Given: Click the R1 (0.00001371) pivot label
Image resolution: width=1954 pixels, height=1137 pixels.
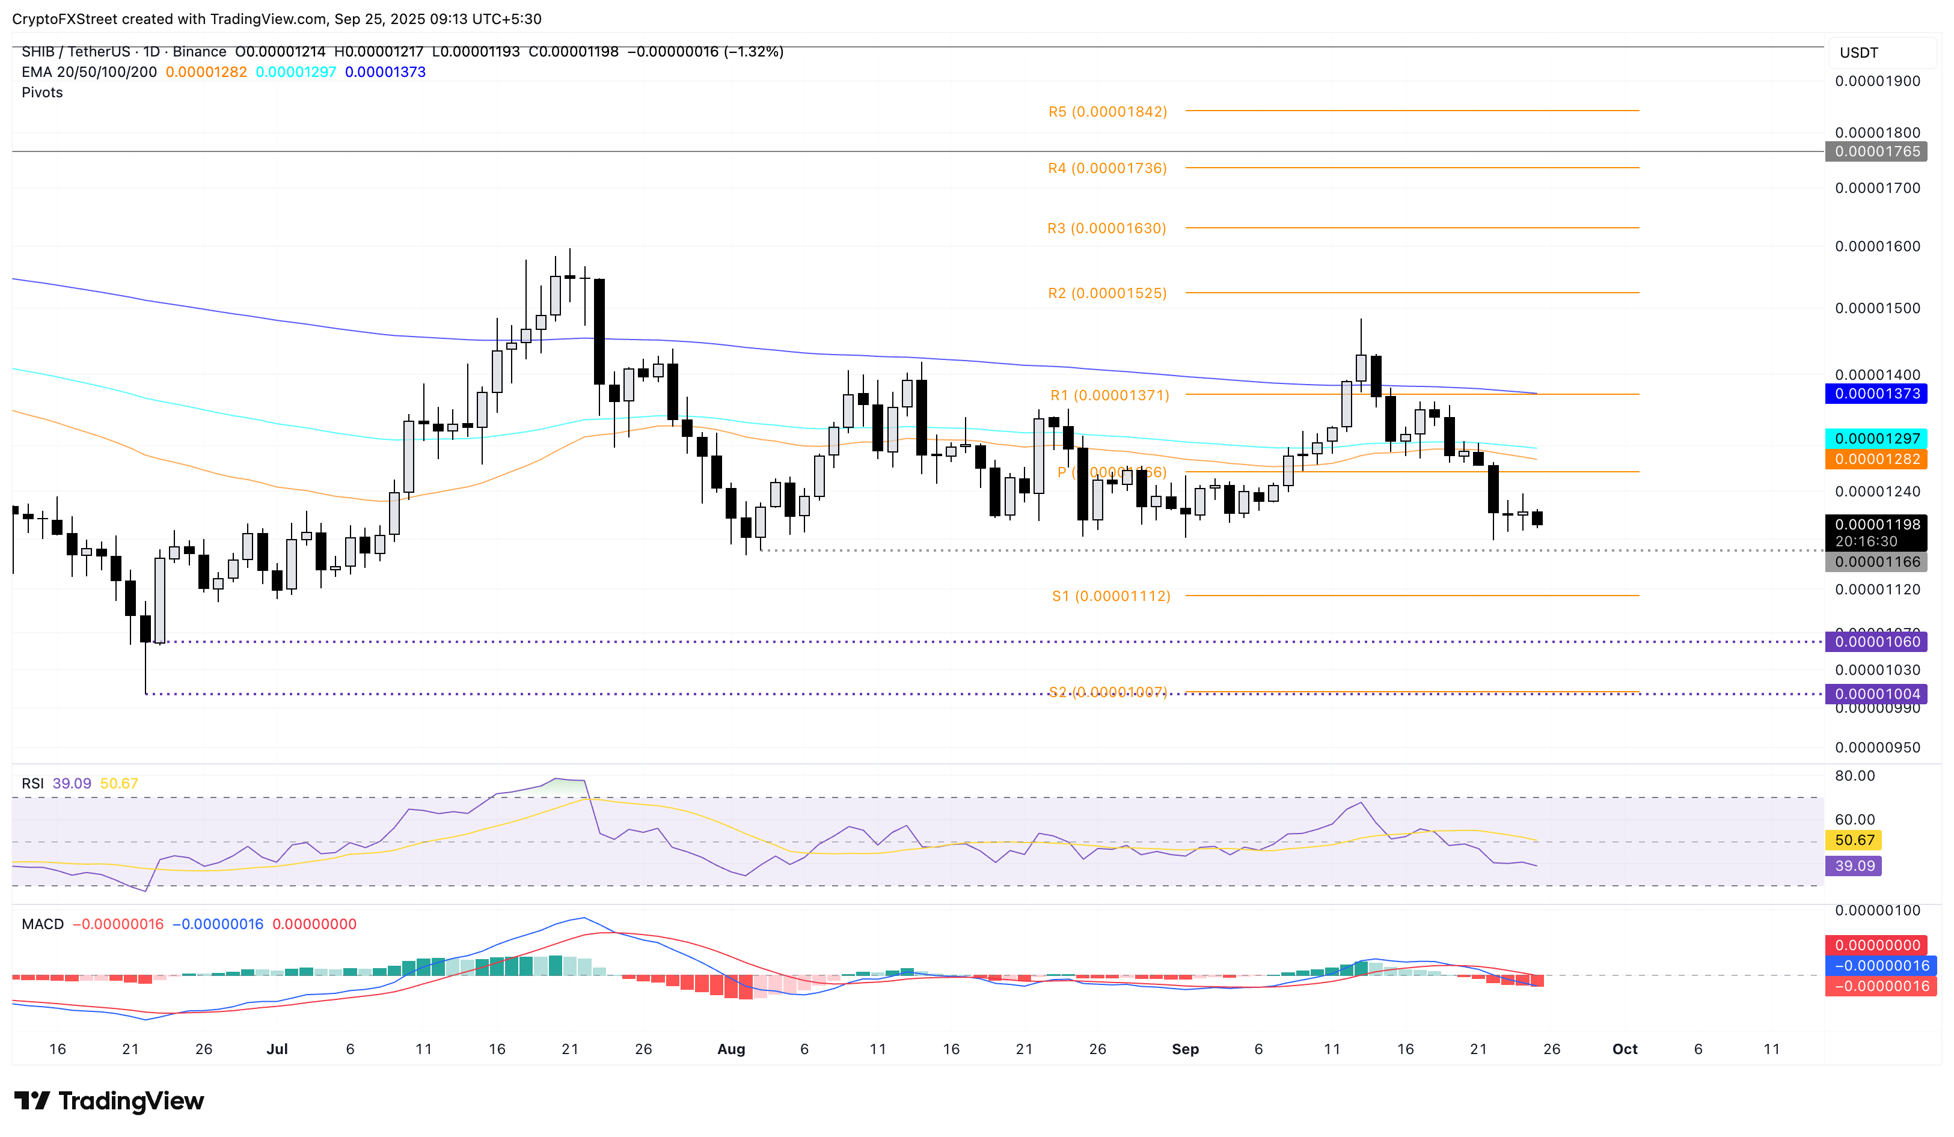Looking at the screenshot, I should pyautogui.click(x=1109, y=395).
